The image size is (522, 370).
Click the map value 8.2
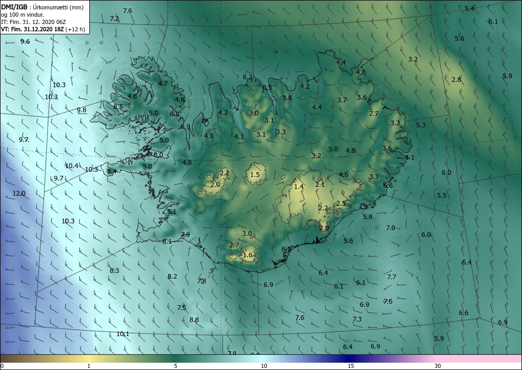coord(172,276)
